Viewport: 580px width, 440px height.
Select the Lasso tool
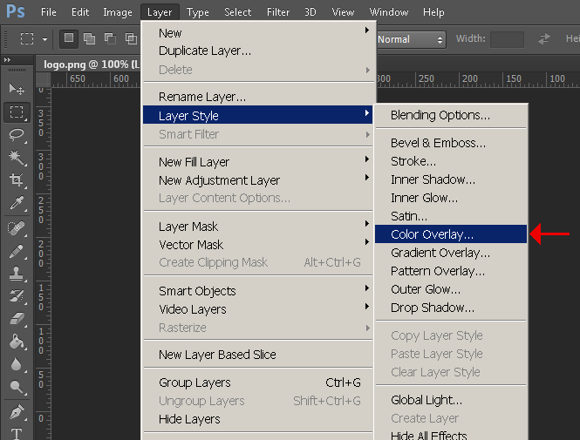click(x=17, y=134)
